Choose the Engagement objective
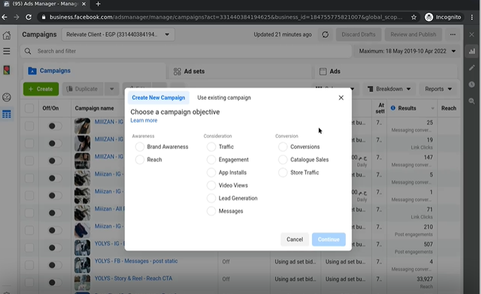Image resolution: width=481 pixels, height=294 pixels. click(211, 160)
